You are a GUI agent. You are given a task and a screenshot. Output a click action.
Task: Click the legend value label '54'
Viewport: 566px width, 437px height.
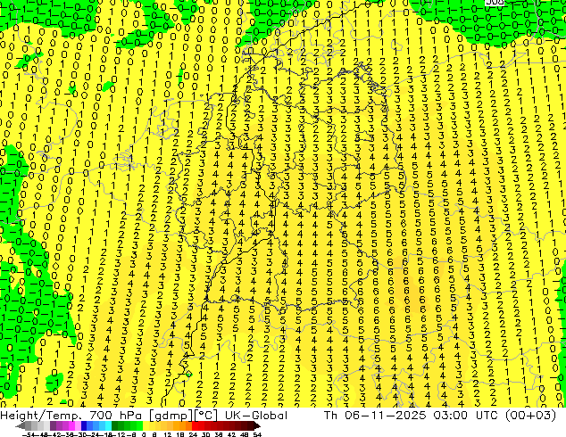pyautogui.click(x=257, y=434)
